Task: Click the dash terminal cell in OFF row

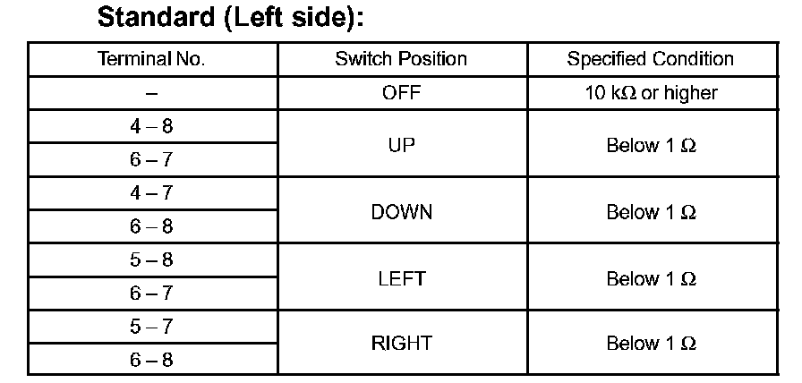Action: tap(151, 93)
